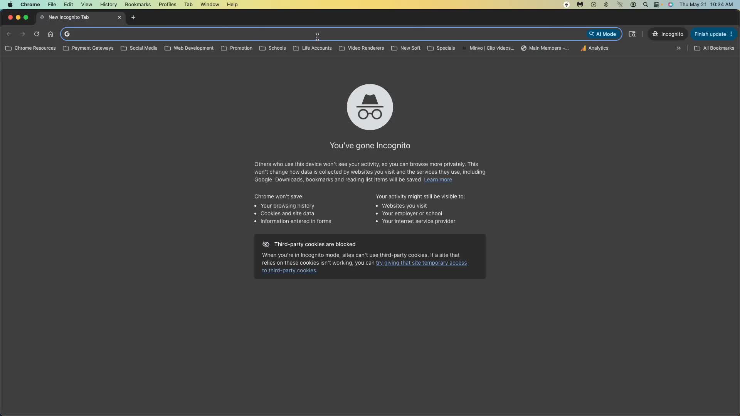
Task: Open the Web Development bookmark folder
Action: (x=189, y=48)
